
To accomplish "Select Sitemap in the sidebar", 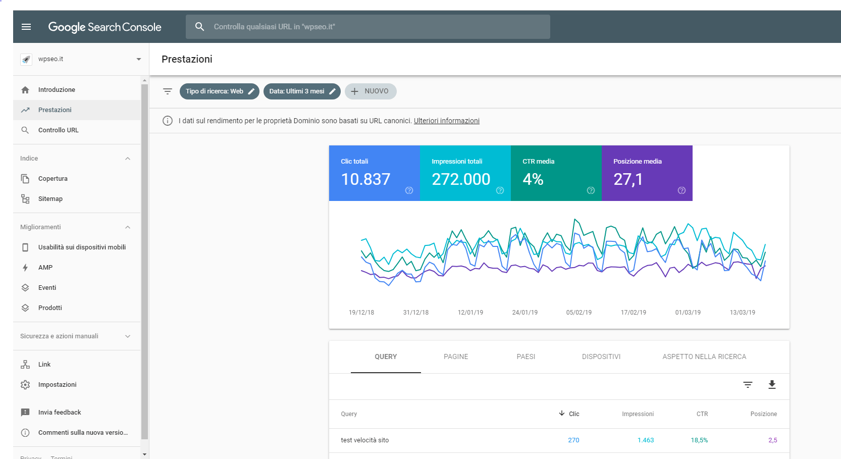I will (50, 198).
